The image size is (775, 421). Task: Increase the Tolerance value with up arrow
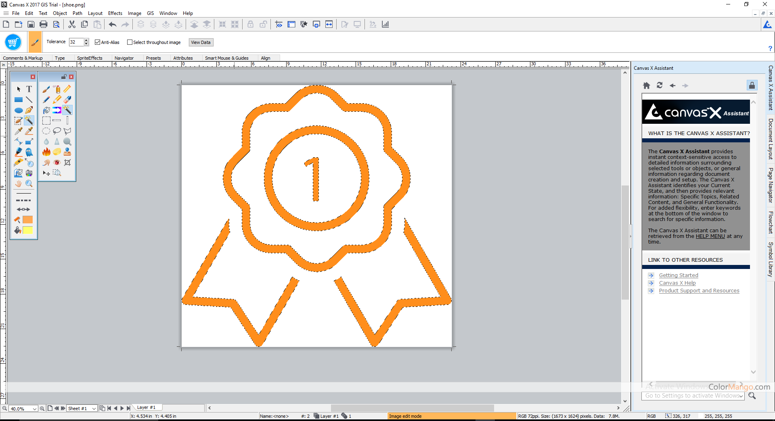pyautogui.click(x=86, y=40)
